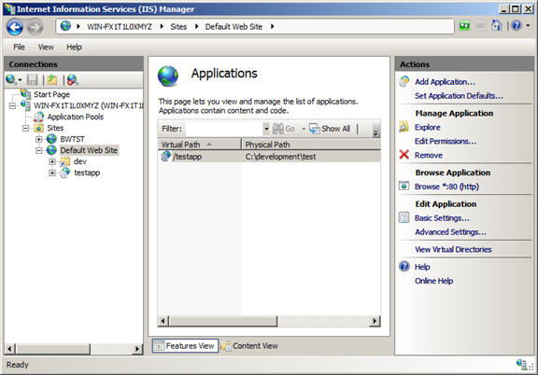Image resolution: width=538 pixels, height=375 pixels.
Task: Open the View menu
Action: point(46,47)
